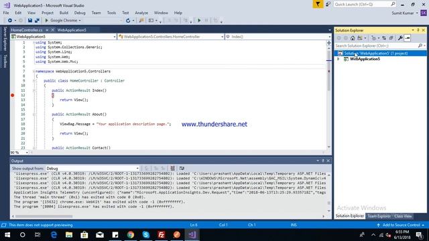
Task: Click Solution Explorer Home icon
Action: [x=353, y=38]
